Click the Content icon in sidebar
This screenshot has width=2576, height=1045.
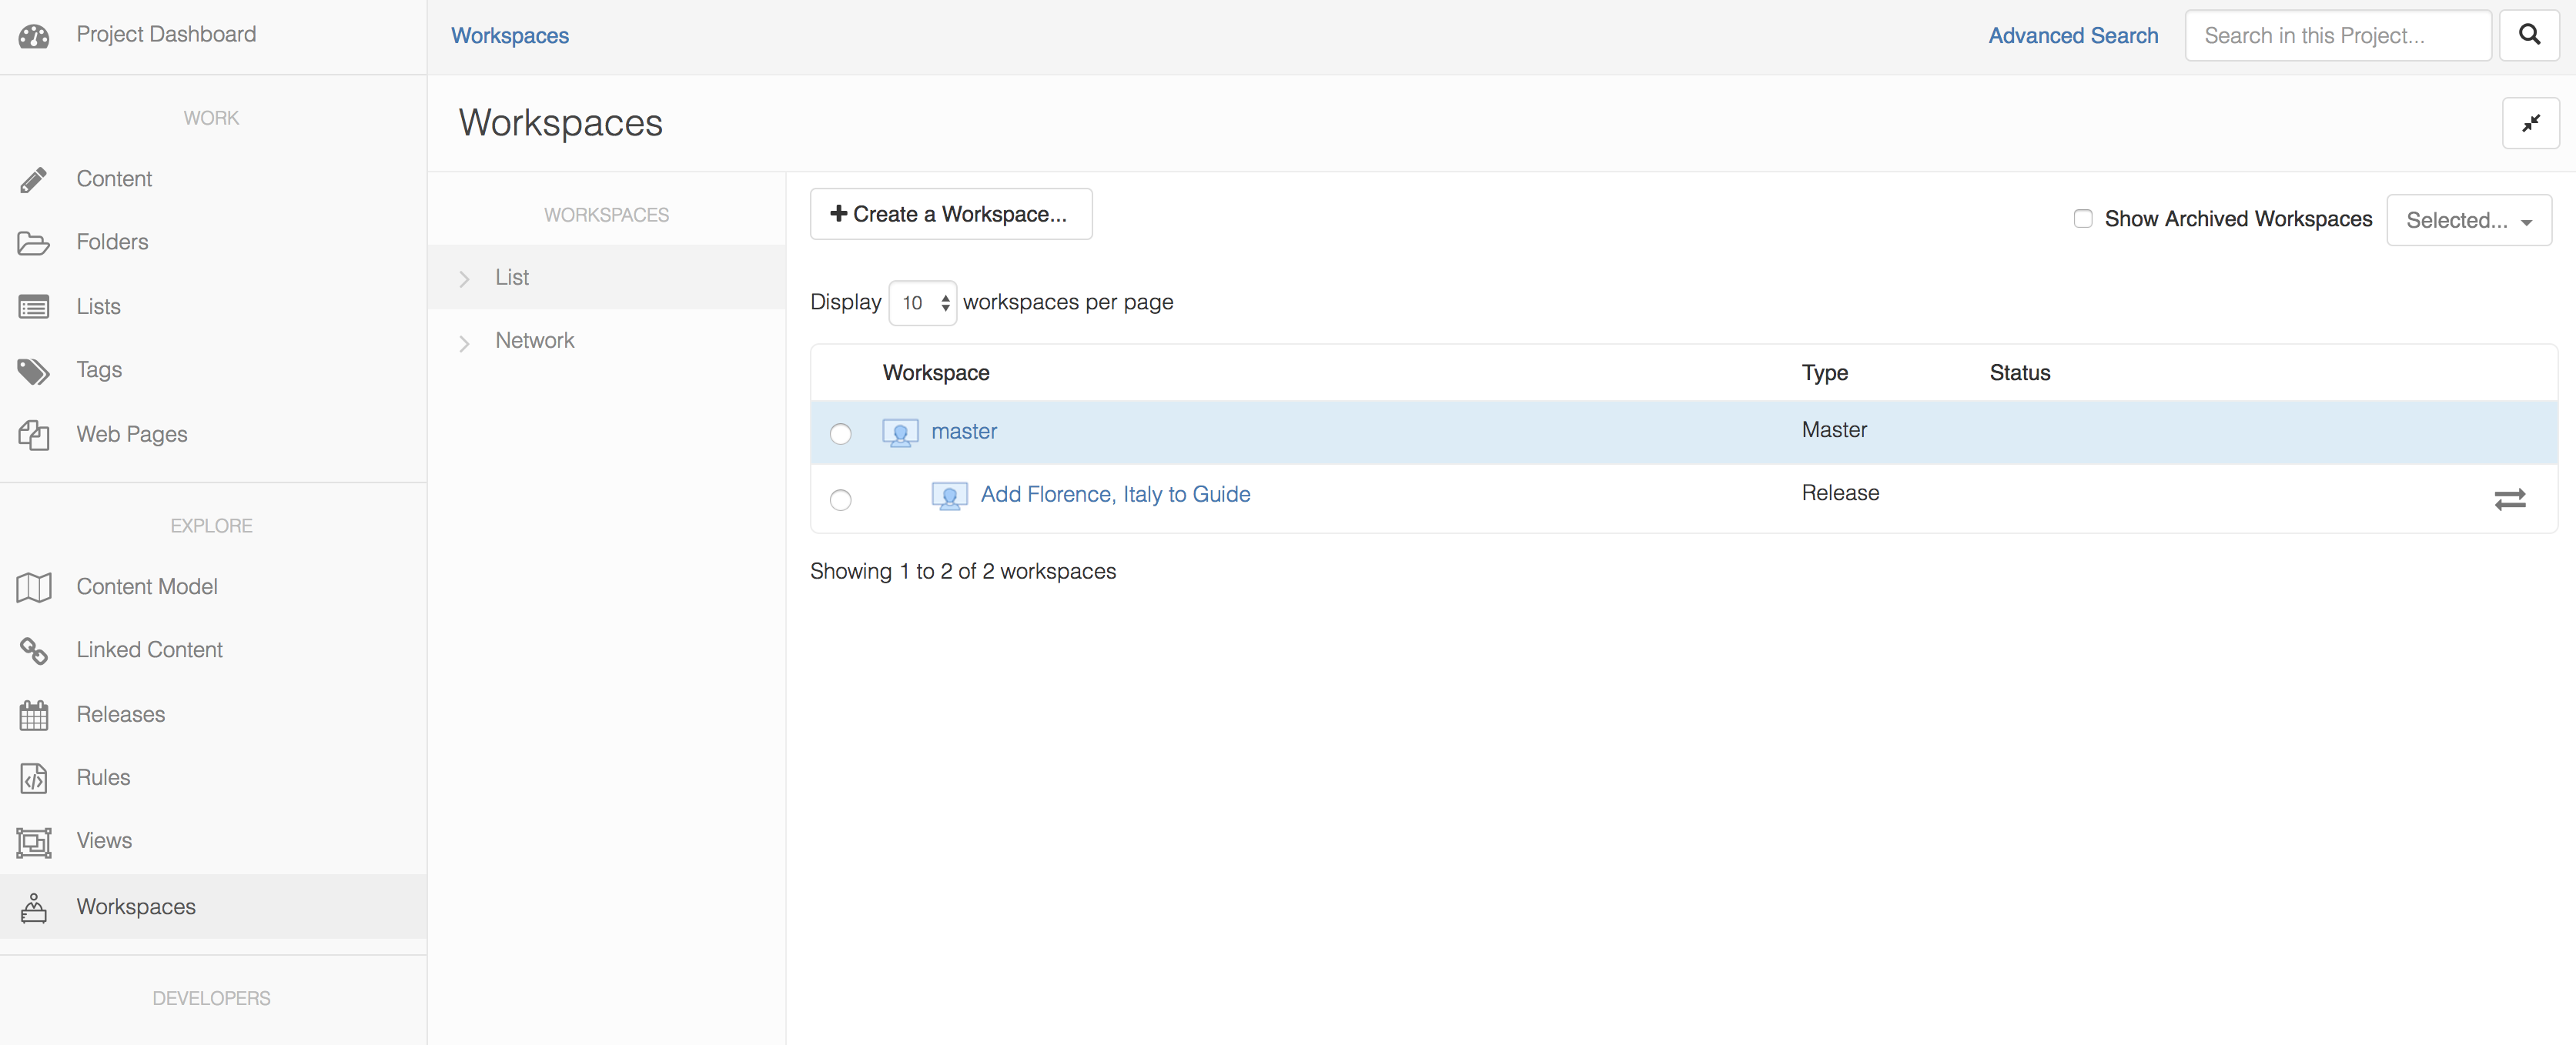tap(35, 178)
